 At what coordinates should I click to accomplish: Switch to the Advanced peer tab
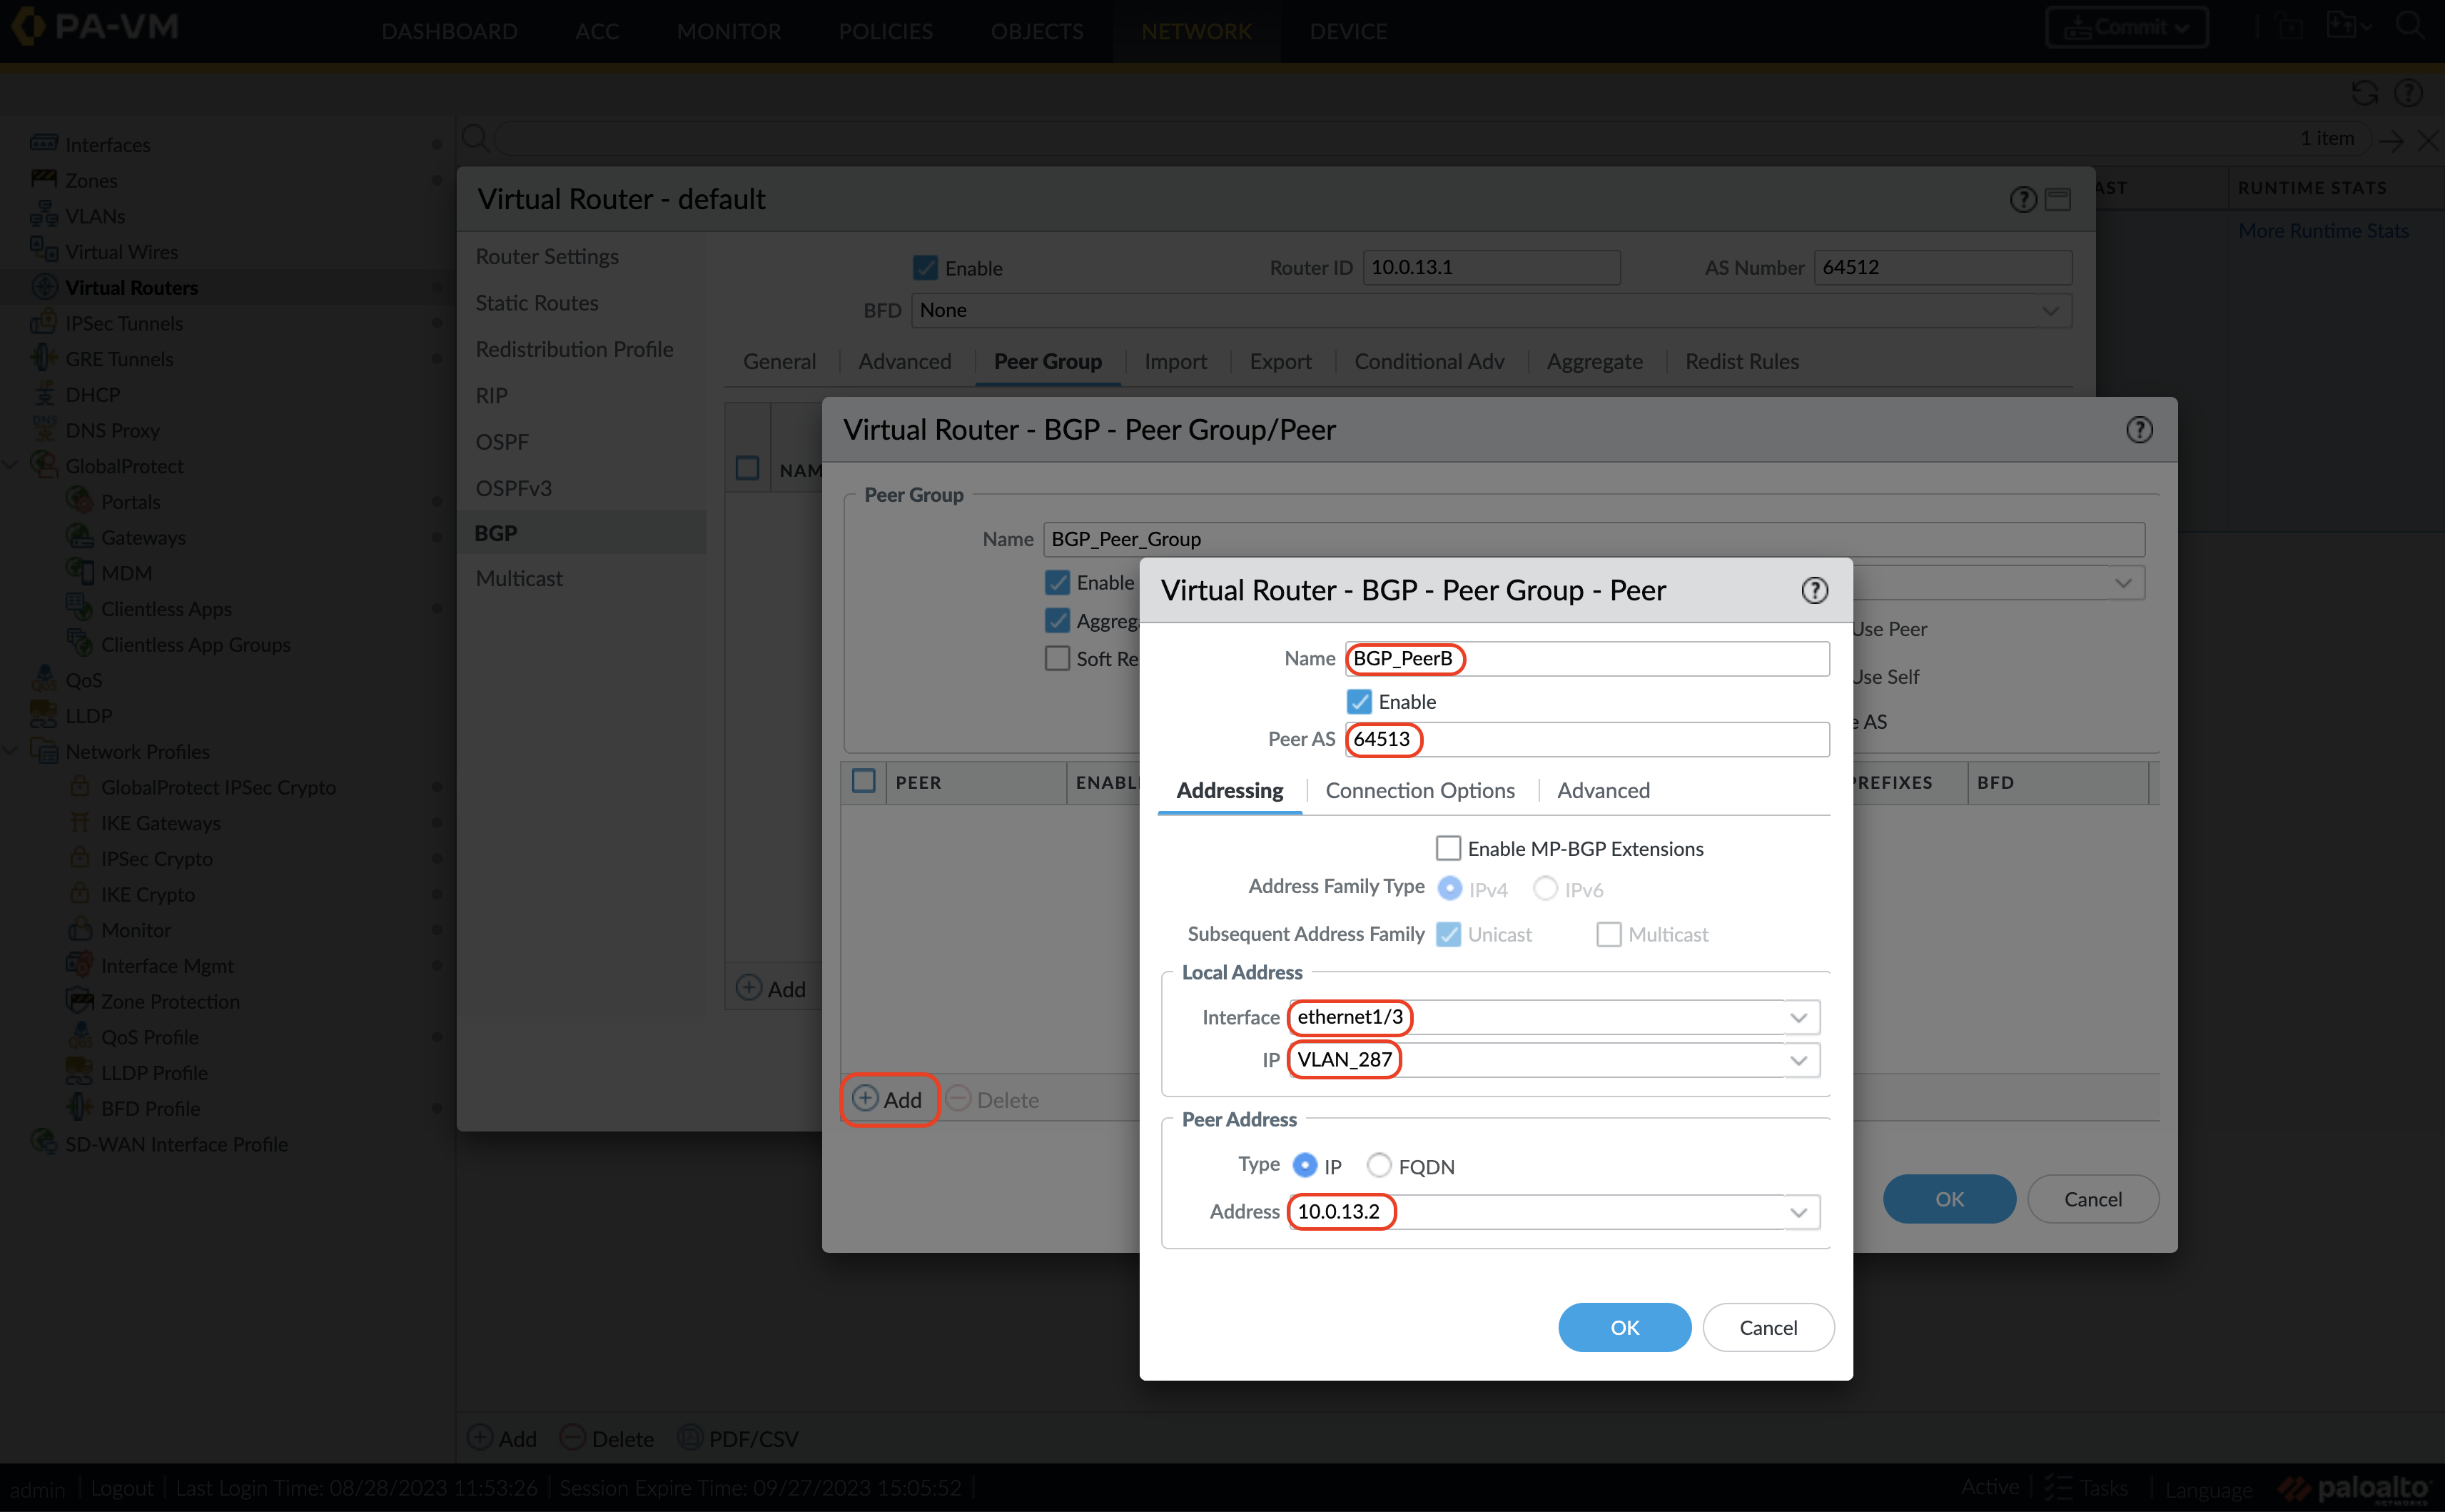pyautogui.click(x=1602, y=790)
